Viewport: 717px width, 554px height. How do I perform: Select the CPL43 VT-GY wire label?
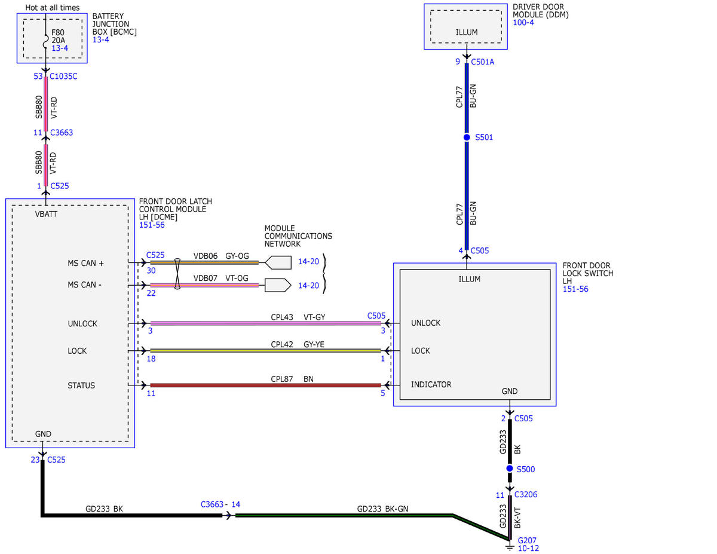(x=298, y=317)
